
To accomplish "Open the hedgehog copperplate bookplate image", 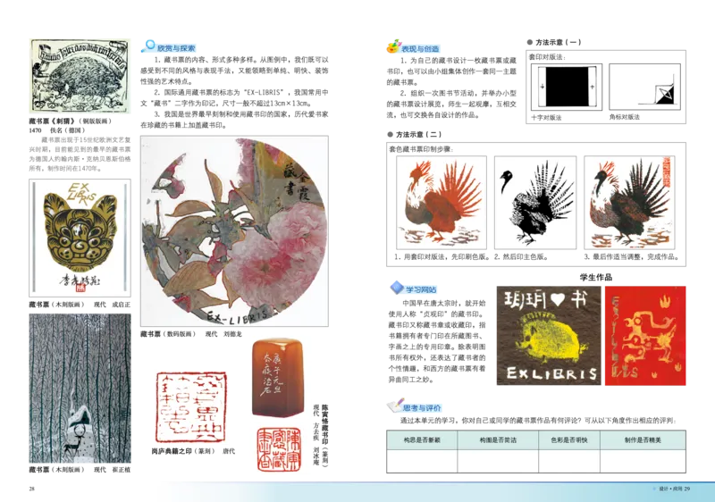I will [80, 76].
